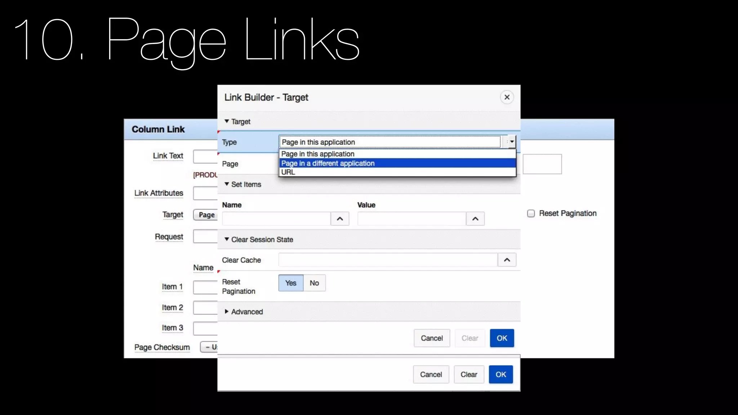Open the popup list beside Value field
The width and height of the screenshot is (738, 415).
(475, 219)
